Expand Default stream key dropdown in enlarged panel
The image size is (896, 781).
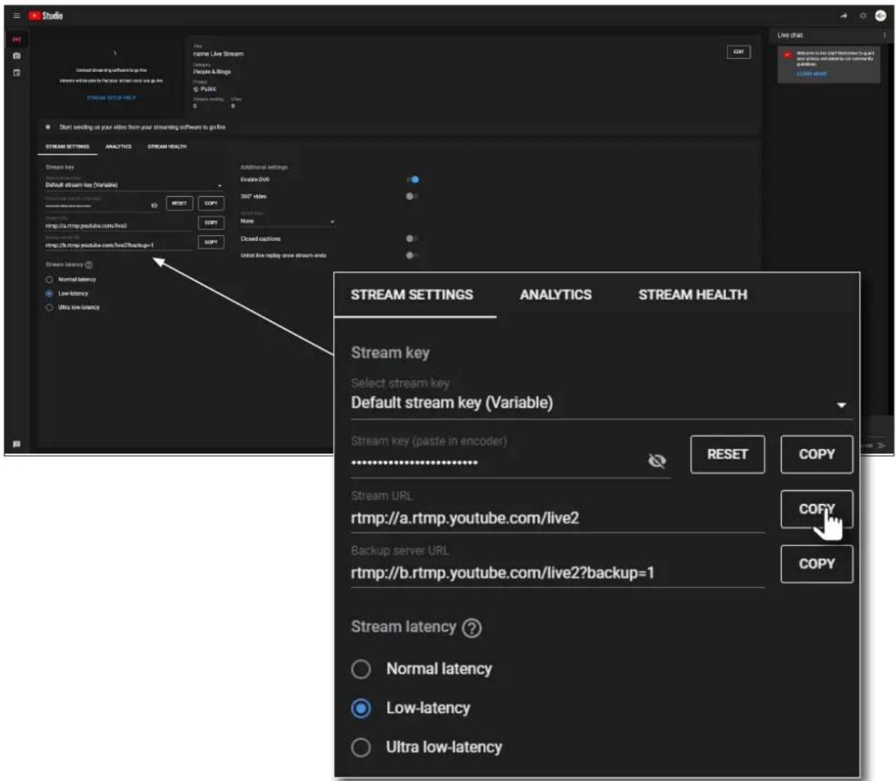[x=602, y=403]
